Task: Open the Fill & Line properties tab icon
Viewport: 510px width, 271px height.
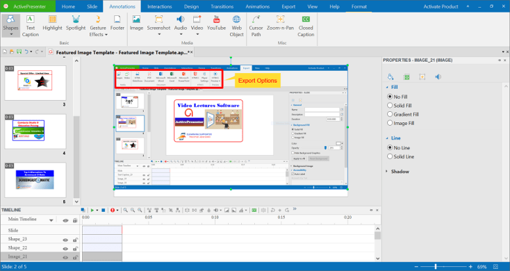Action: tap(390, 76)
